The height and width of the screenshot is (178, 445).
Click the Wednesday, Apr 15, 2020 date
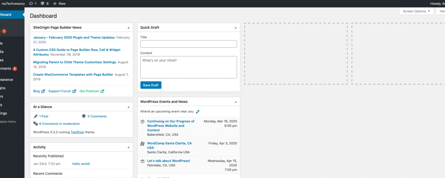222,163
